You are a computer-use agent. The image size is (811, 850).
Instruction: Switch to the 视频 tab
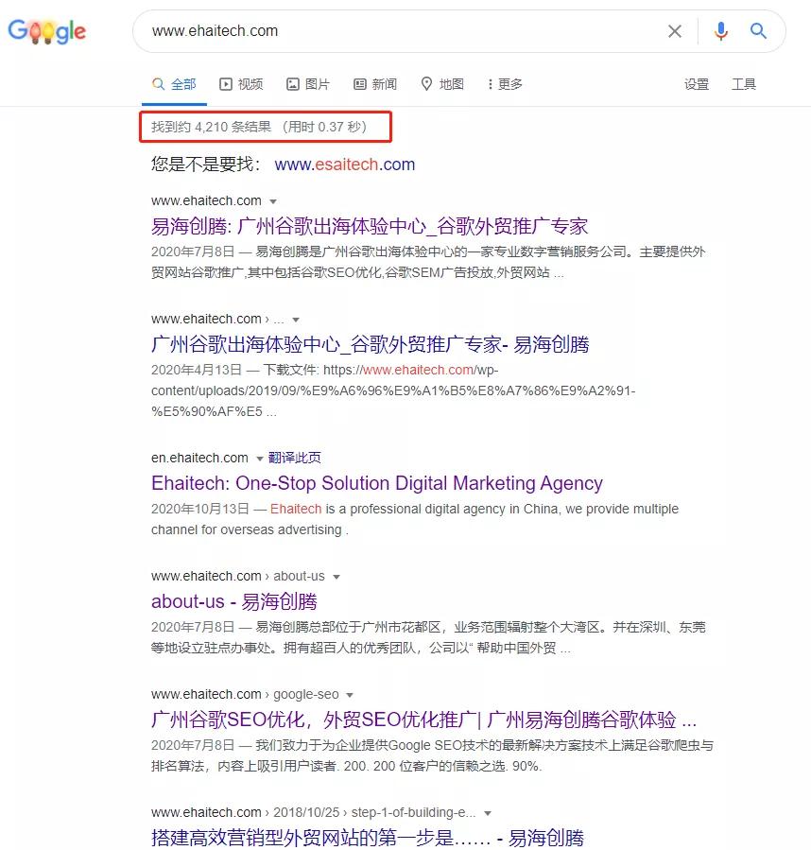(x=241, y=84)
